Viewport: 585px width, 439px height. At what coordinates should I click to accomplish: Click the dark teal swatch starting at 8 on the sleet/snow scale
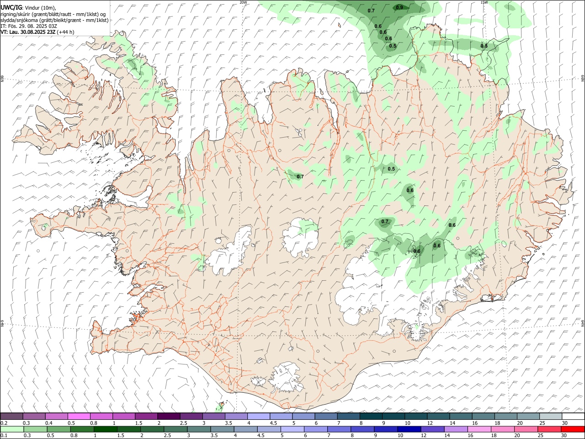pos(371,416)
